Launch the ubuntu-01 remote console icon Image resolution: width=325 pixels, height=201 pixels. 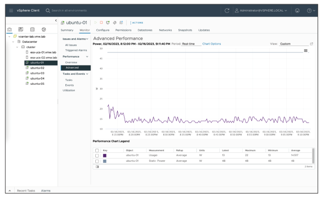click(x=108, y=23)
